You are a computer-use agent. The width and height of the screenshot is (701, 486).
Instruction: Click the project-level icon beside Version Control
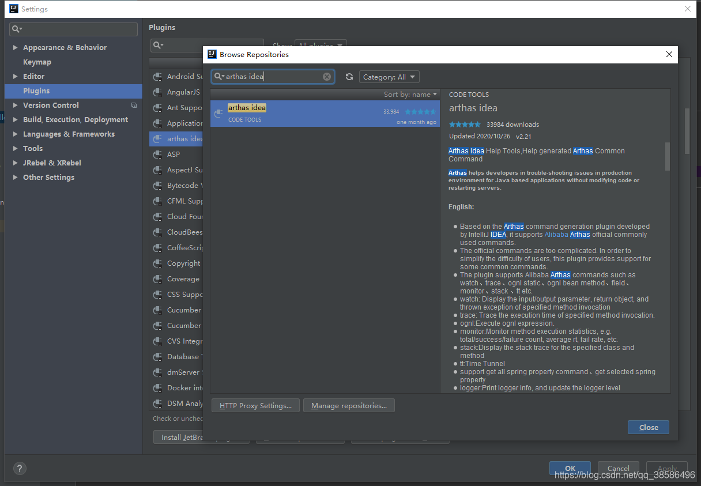click(x=134, y=106)
